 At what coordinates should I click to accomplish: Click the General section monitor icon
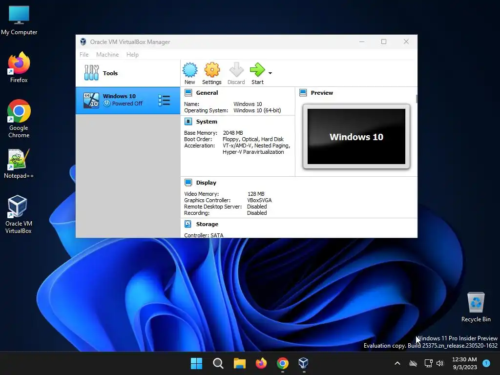pyautogui.click(x=188, y=93)
